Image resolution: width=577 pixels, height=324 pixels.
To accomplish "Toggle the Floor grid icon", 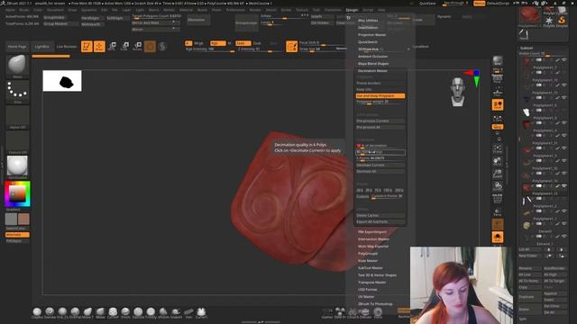I will 498,92.
